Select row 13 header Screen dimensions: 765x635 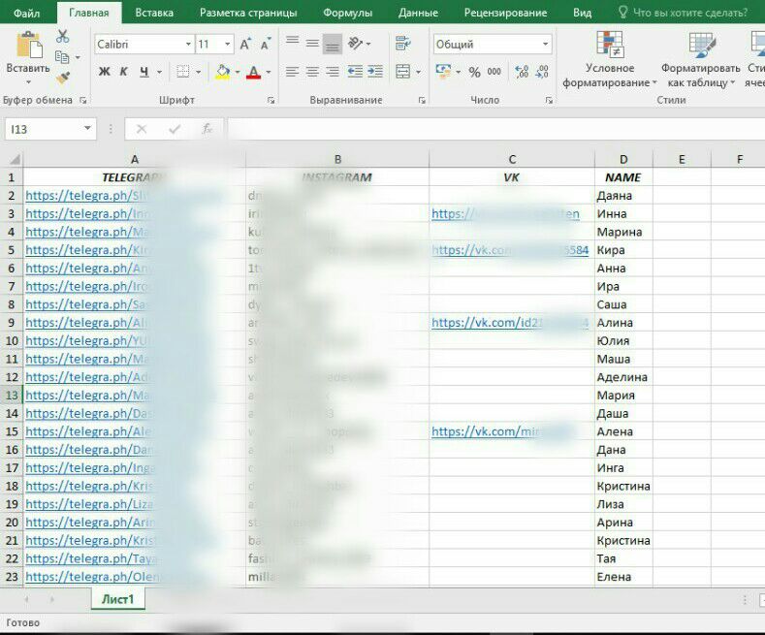[x=12, y=395]
